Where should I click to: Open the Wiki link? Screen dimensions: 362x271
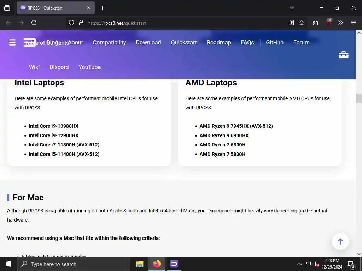pos(34,67)
